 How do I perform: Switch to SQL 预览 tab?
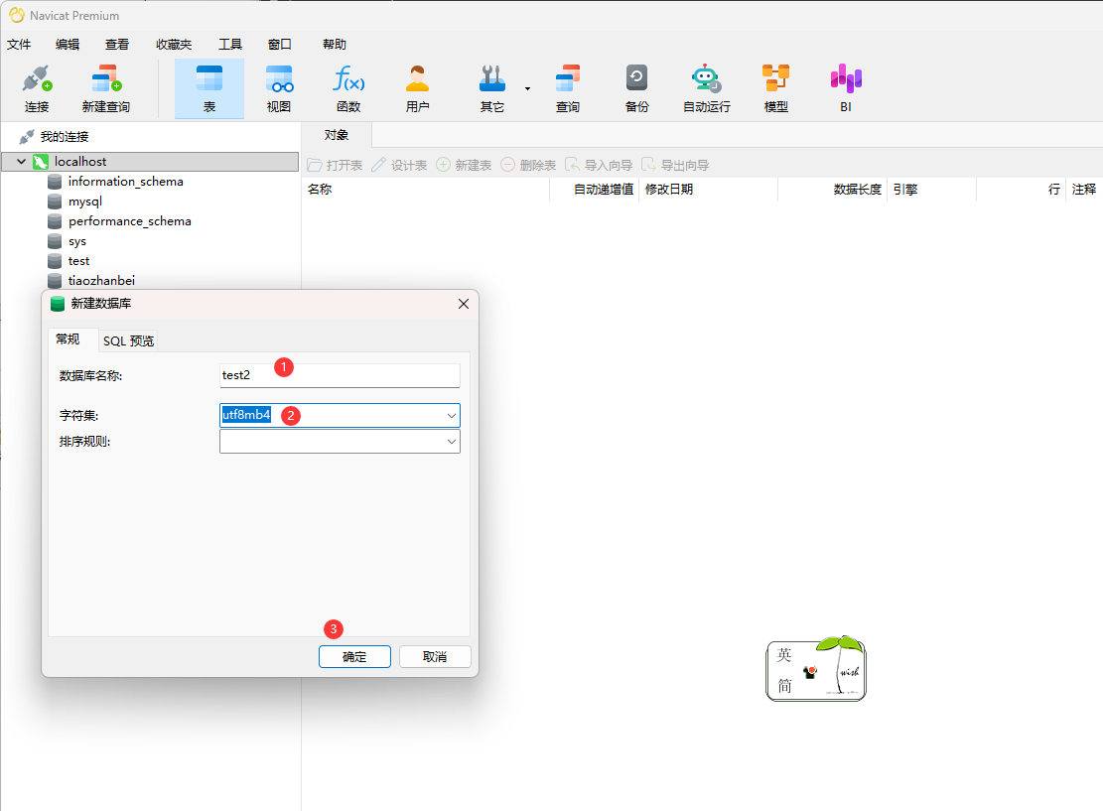point(128,341)
